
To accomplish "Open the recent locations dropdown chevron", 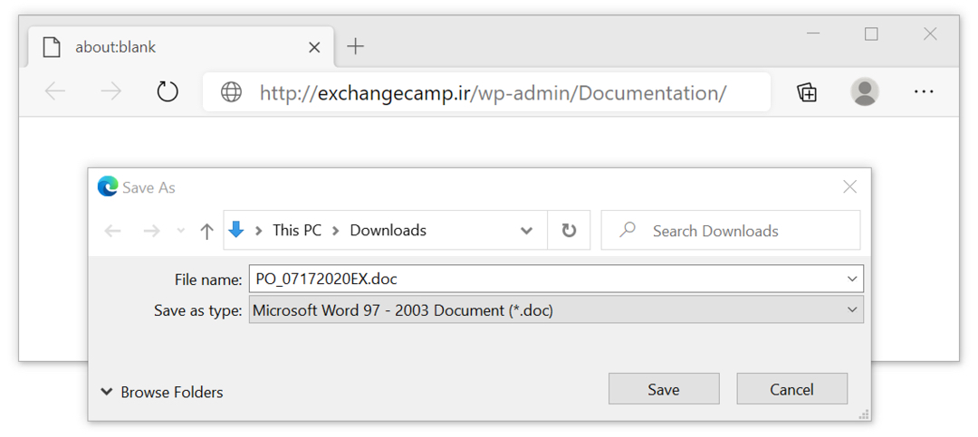I will [x=181, y=232].
